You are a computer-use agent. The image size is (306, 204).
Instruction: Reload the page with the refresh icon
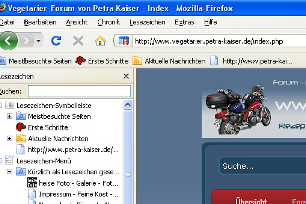pos(56,41)
